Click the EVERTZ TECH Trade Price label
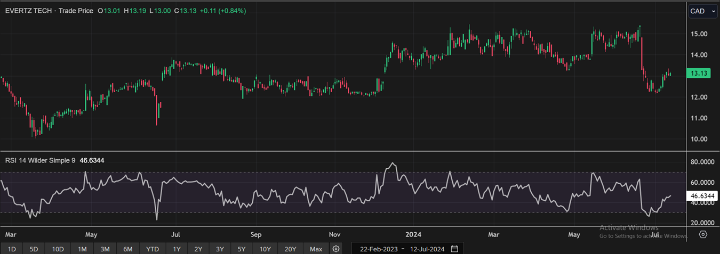 pos(50,11)
